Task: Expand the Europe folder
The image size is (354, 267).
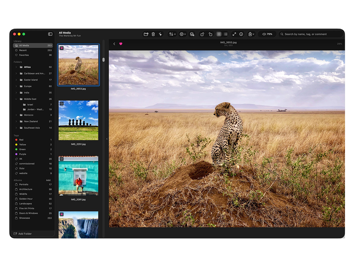Action: tap(16, 86)
